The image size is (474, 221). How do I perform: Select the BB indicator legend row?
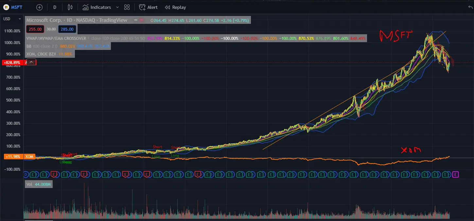tap(68, 46)
